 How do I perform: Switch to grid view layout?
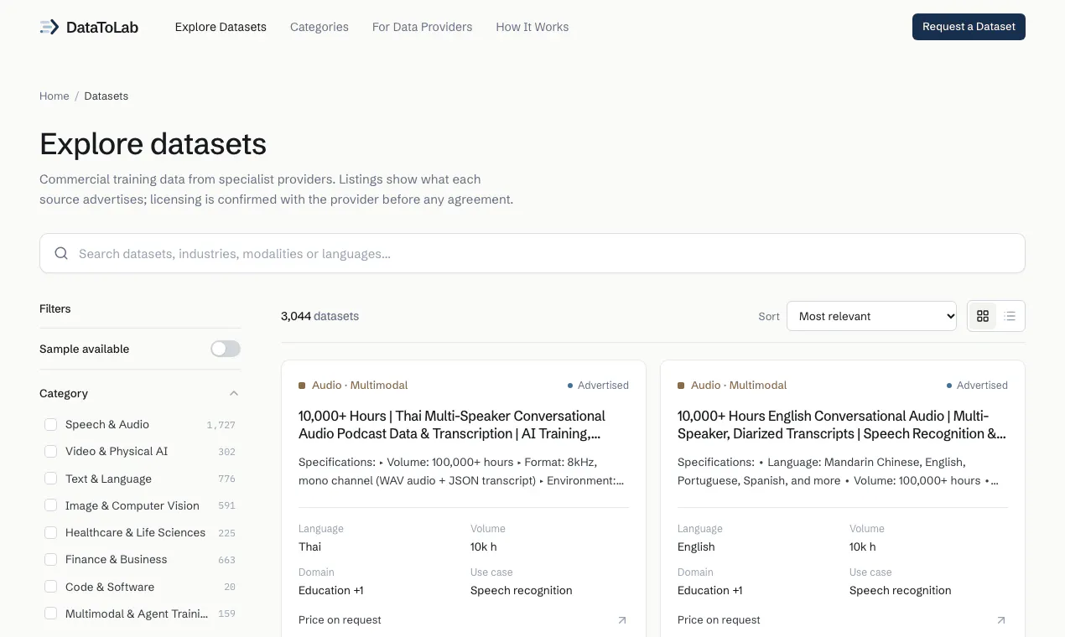[983, 316]
